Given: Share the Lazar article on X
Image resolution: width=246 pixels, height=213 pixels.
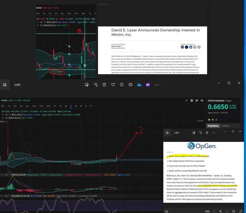Looking at the screenshot, I should 186,47.
